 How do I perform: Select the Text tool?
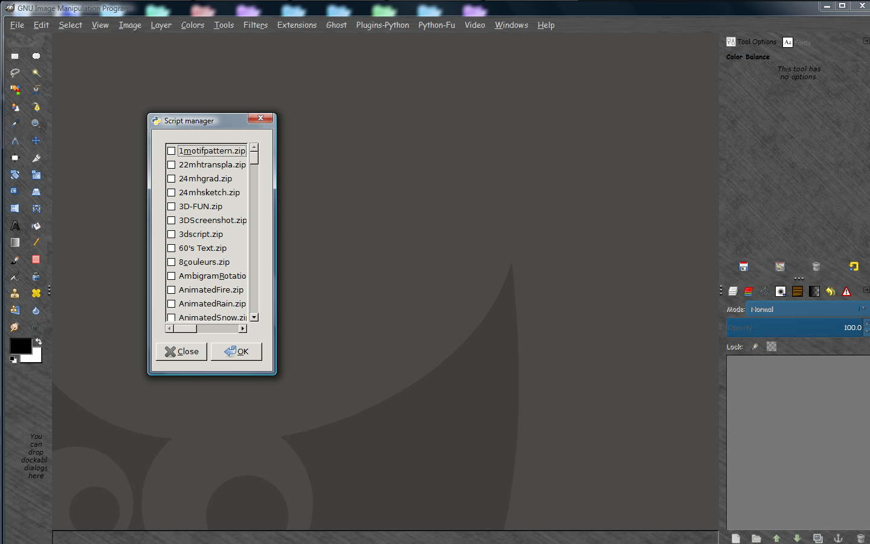pos(15,225)
